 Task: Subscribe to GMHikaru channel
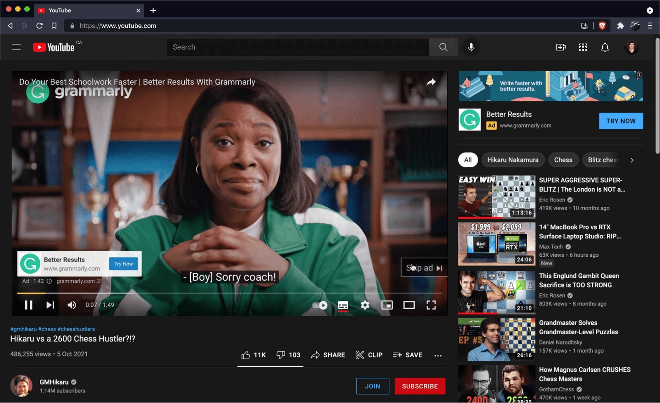click(x=420, y=386)
